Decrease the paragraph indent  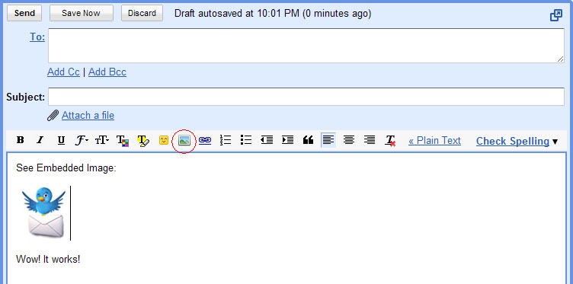267,140
